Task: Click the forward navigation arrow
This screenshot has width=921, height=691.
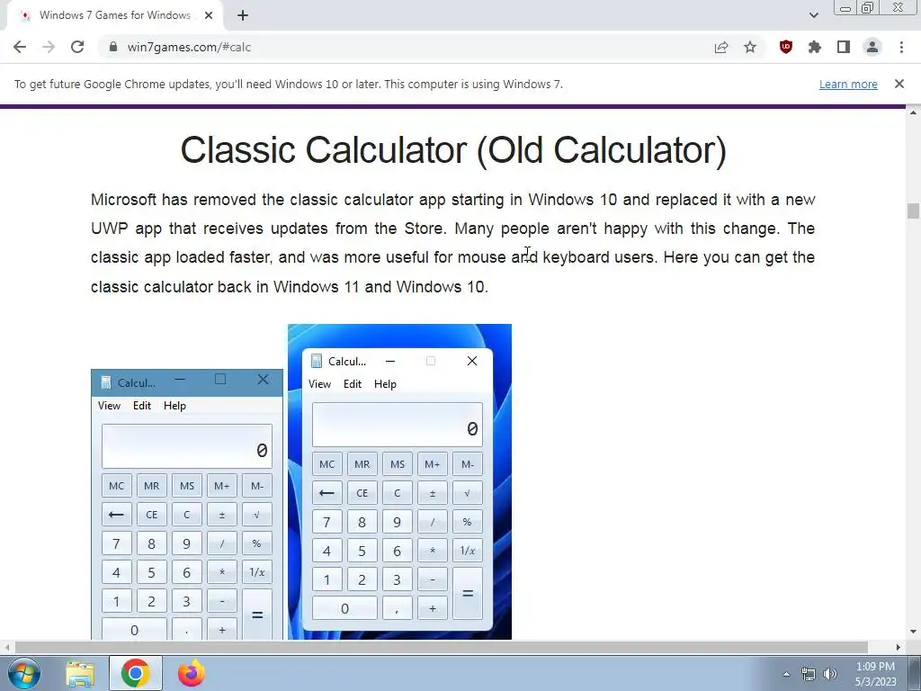Action: pos(49,47)
